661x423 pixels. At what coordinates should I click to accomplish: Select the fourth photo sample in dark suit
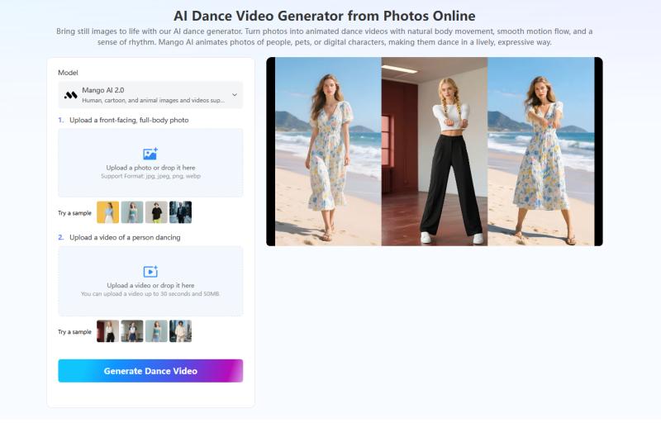pos(180,212)
